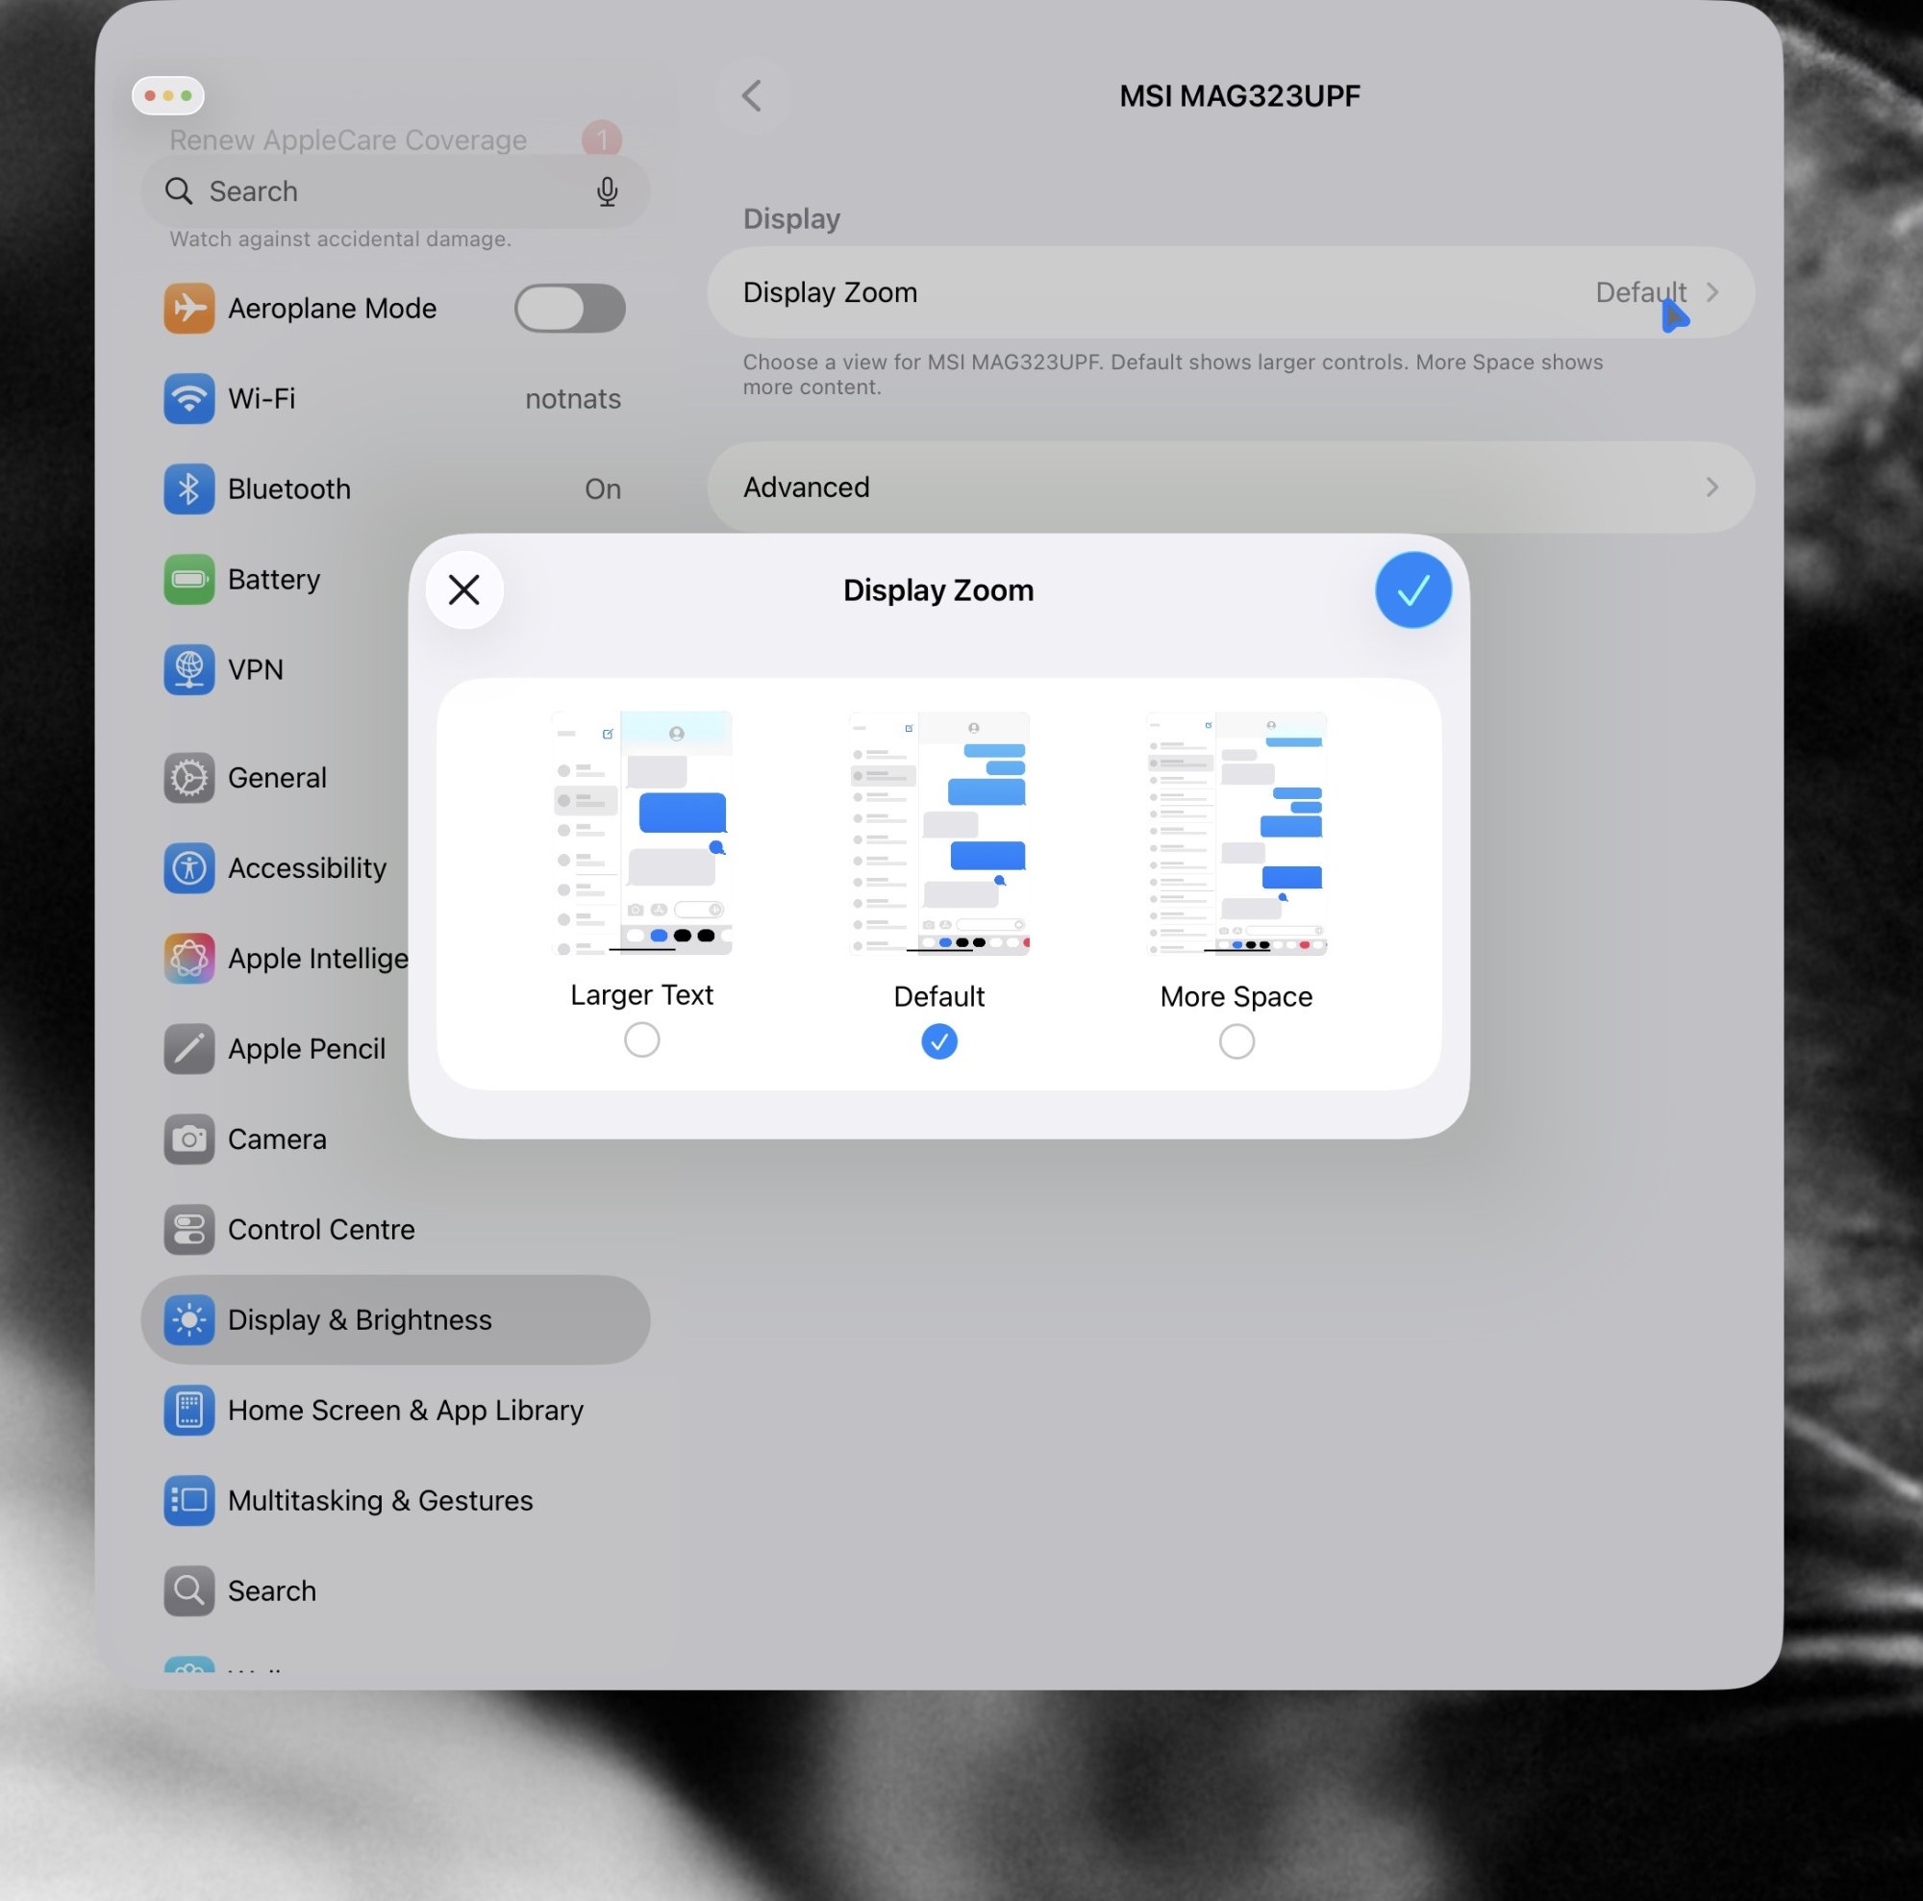Toggle Aeroplane Mode switch
This screenshot has height=1901, width=1923.
[x=569, y=309]
